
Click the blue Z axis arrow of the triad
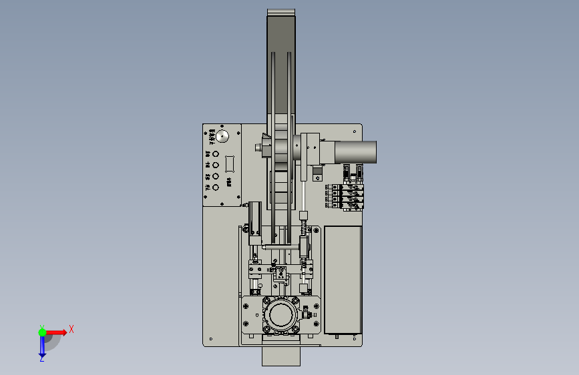click(x=42, y=346)
